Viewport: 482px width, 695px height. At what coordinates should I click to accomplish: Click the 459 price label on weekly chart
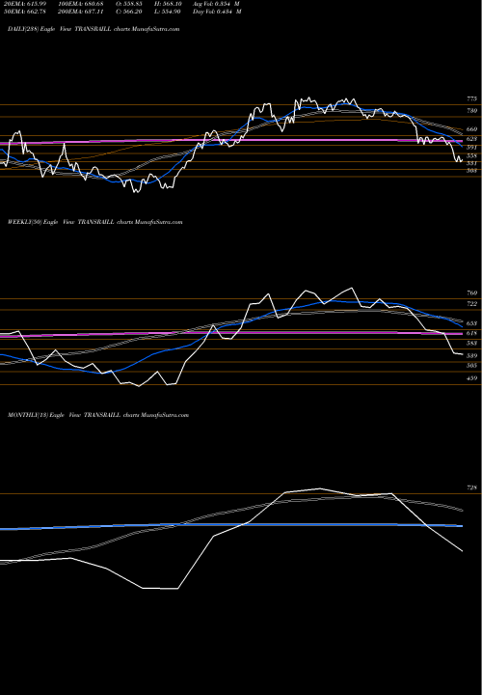point(471,378)
